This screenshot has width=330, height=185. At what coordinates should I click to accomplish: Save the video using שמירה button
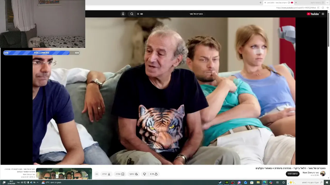tap(120, 174)
